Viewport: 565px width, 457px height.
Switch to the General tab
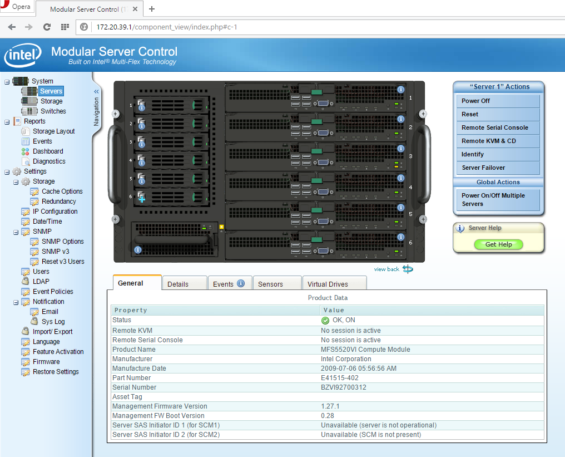137,283
